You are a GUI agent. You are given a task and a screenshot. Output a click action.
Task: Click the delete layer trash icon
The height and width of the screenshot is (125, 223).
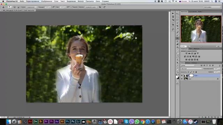pyautogui.click(x=218, y=117)
